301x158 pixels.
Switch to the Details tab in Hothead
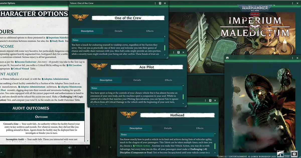[168, 128]
